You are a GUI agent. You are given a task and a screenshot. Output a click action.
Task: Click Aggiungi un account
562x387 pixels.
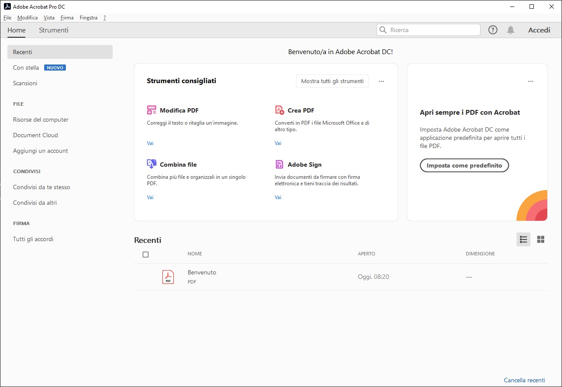pos(40,151)
